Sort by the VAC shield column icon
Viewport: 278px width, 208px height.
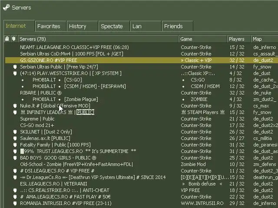pyautogui.click(x=14, y=39)
